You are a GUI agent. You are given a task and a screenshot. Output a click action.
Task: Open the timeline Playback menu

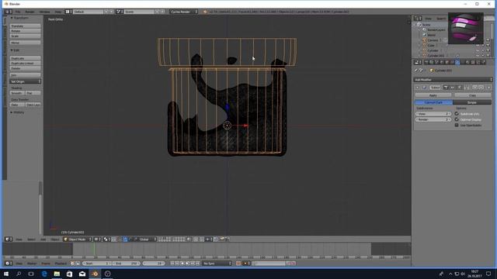pyautogui.click(x=61, y=263)
